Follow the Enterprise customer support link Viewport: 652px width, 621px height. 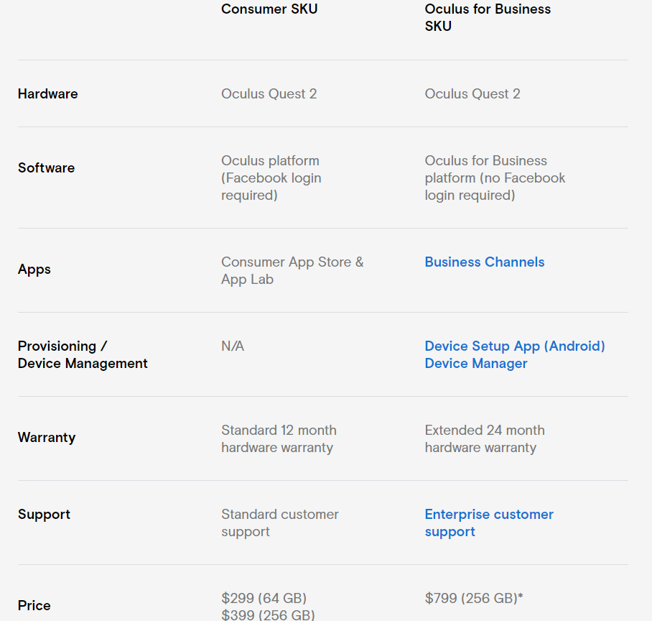(x=488, y=523)
